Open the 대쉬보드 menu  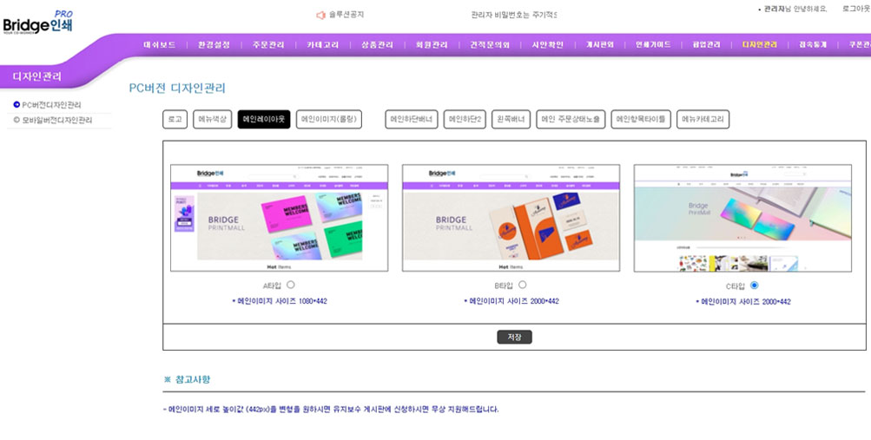pos(160,45)
